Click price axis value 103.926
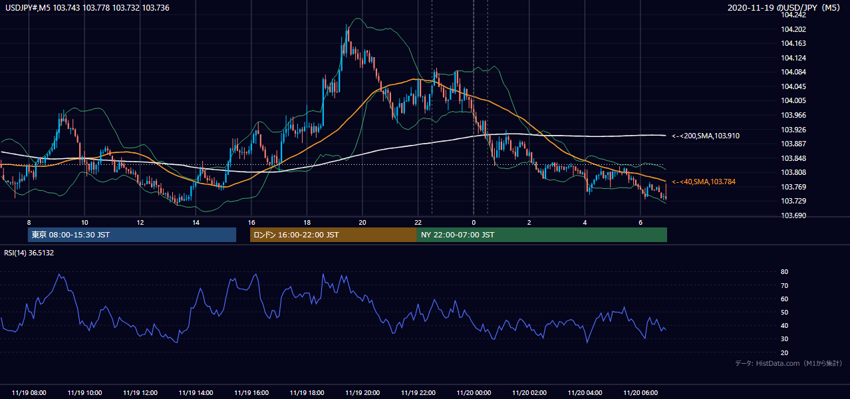This screenshot has height=399, width=850. pos(793,130)
